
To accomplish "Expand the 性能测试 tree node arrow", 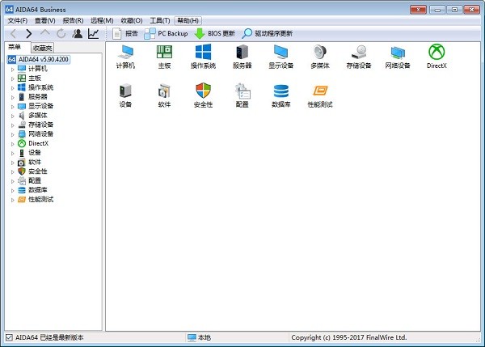I will coord(12,199).
